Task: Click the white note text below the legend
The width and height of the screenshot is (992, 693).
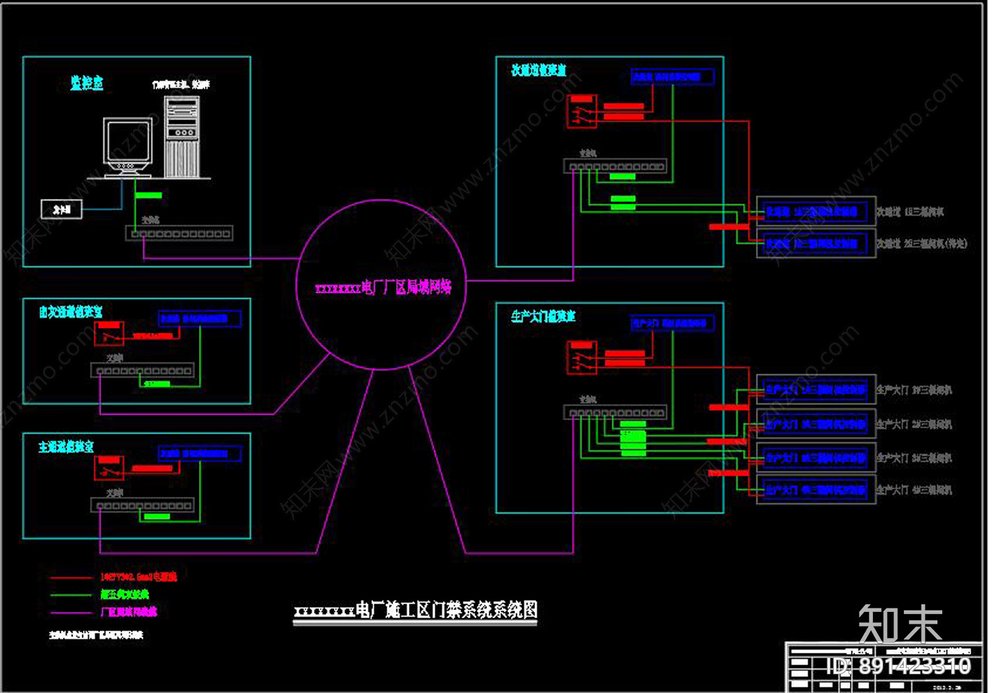Action: (x=96, y=634)
